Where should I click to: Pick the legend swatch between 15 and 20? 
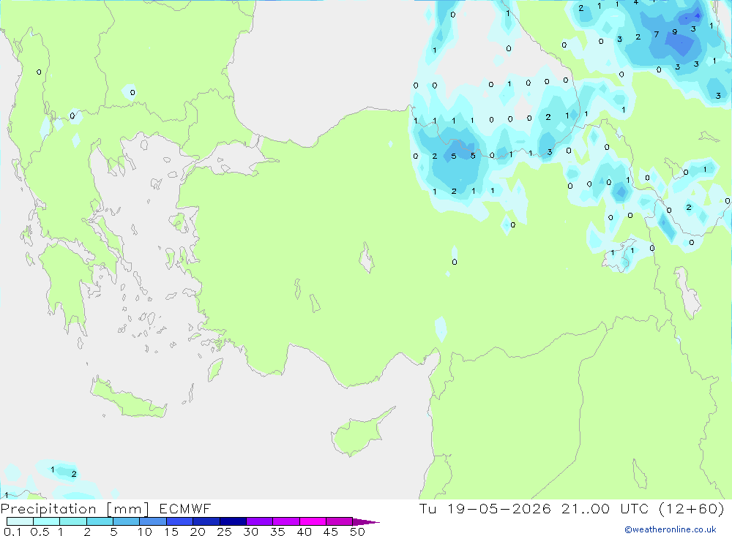180,521
